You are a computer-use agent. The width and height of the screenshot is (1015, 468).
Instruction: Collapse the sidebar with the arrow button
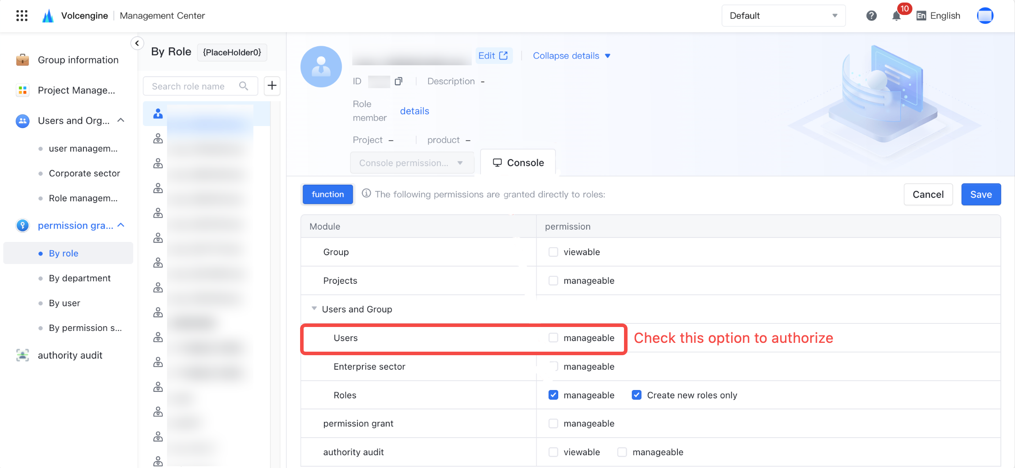tap(137, 43)
